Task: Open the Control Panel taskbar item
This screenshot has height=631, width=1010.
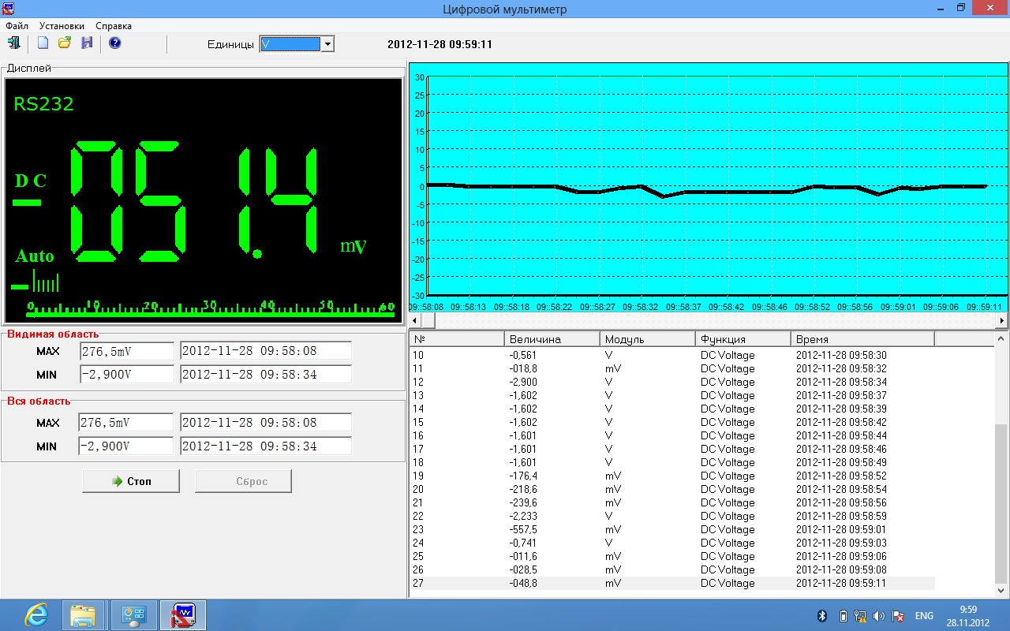Action: tap(133, 615)
